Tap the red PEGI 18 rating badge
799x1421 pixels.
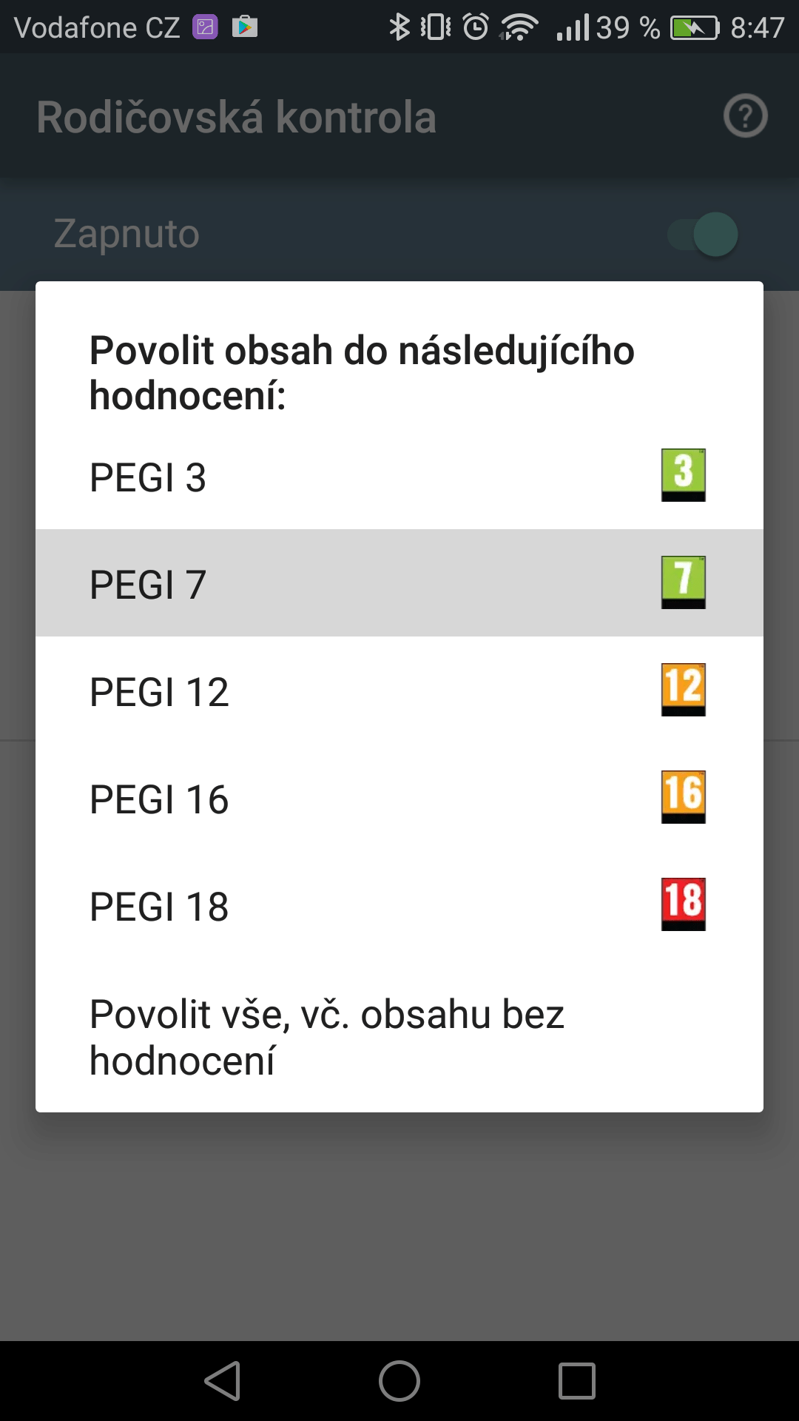point(683,904)
